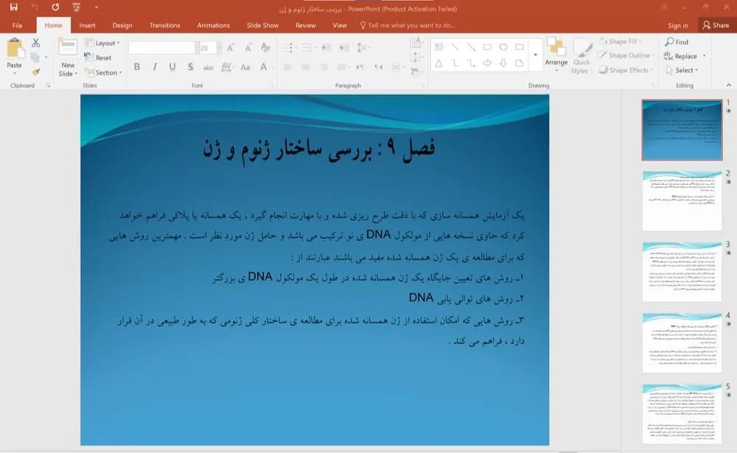Viewport: 737px width, 453px height.
Task: Clear all formatting icon
Action: pos(265,47)
